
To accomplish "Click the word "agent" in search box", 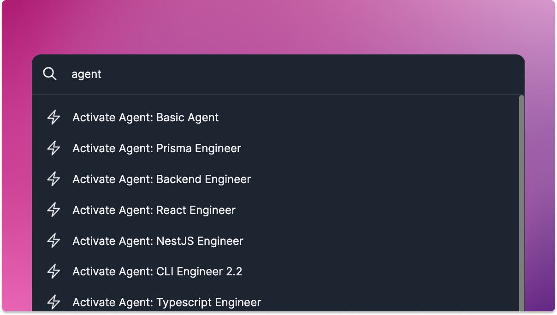I will (x=86, y=74).
